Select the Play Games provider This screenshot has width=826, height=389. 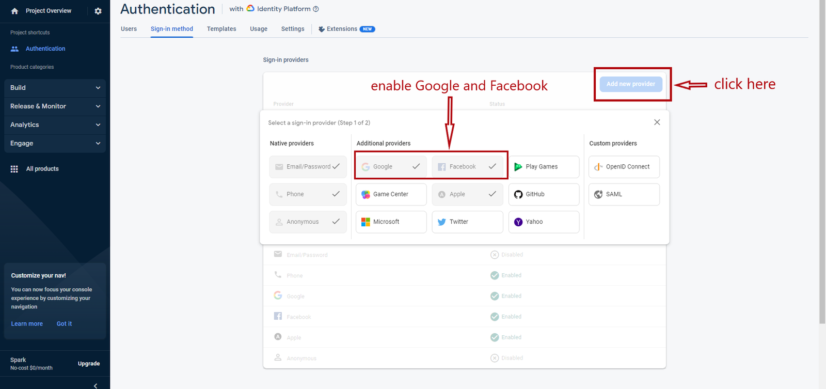544,167
